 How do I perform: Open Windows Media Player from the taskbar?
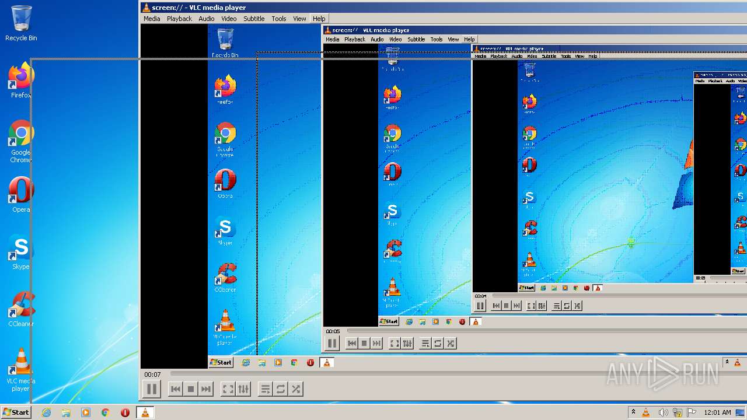(86, 412)
